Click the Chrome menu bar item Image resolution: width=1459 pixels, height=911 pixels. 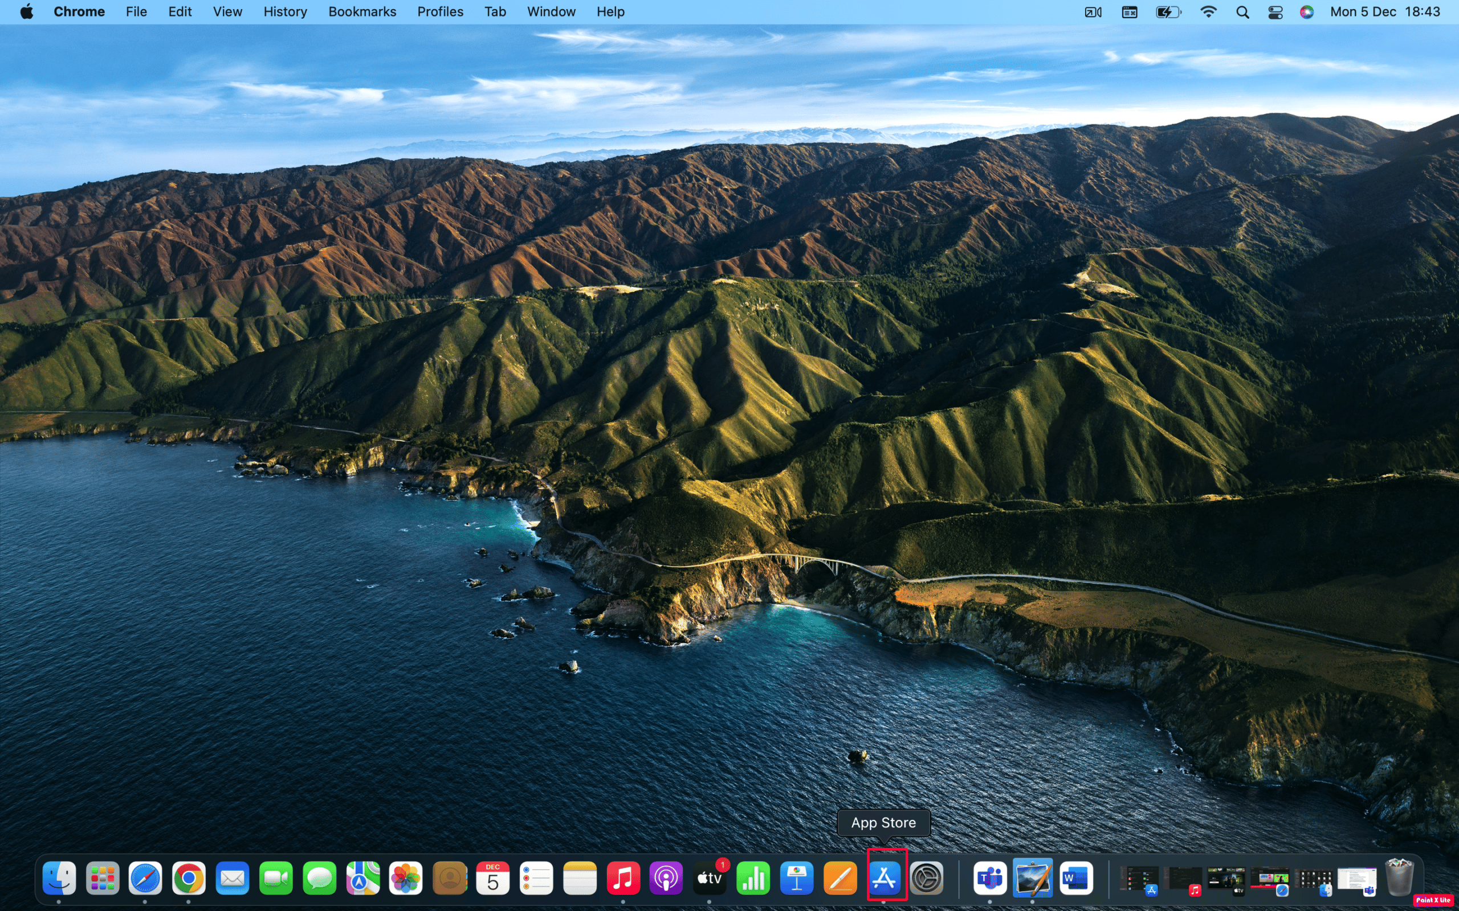78,11
